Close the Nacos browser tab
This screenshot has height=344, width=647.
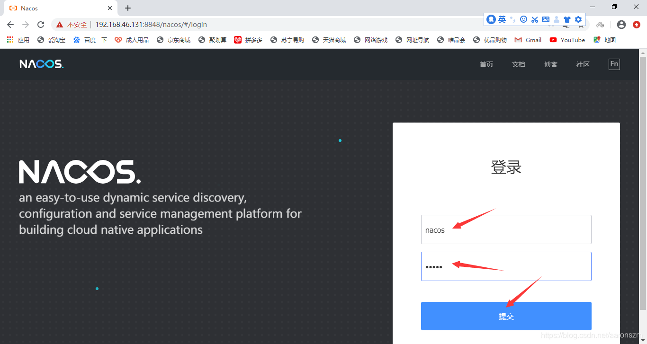110,8
